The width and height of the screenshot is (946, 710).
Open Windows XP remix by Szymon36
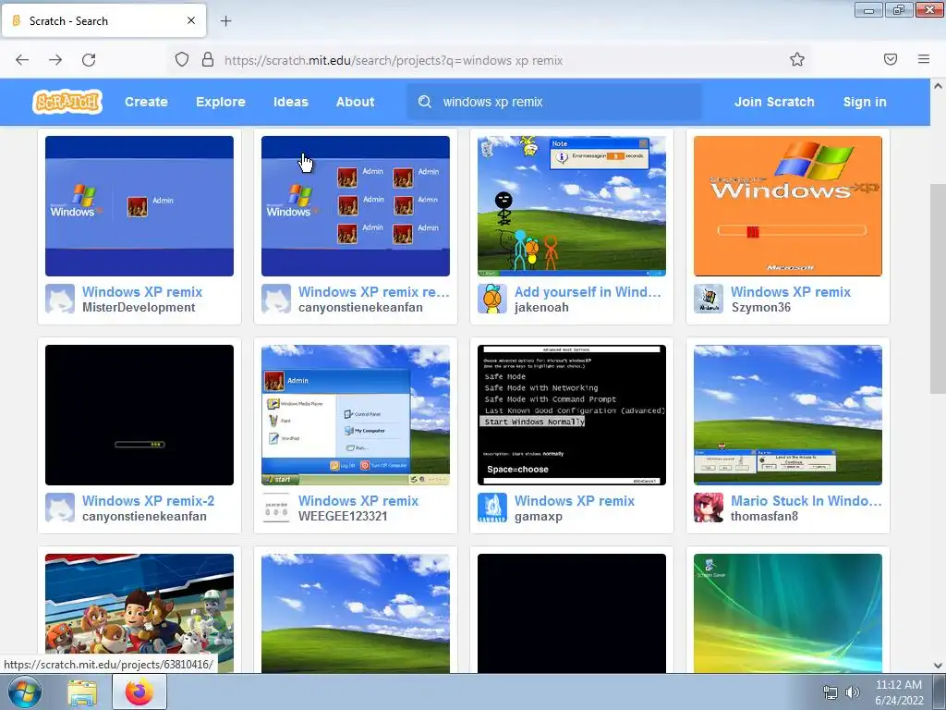coord(791,291)
